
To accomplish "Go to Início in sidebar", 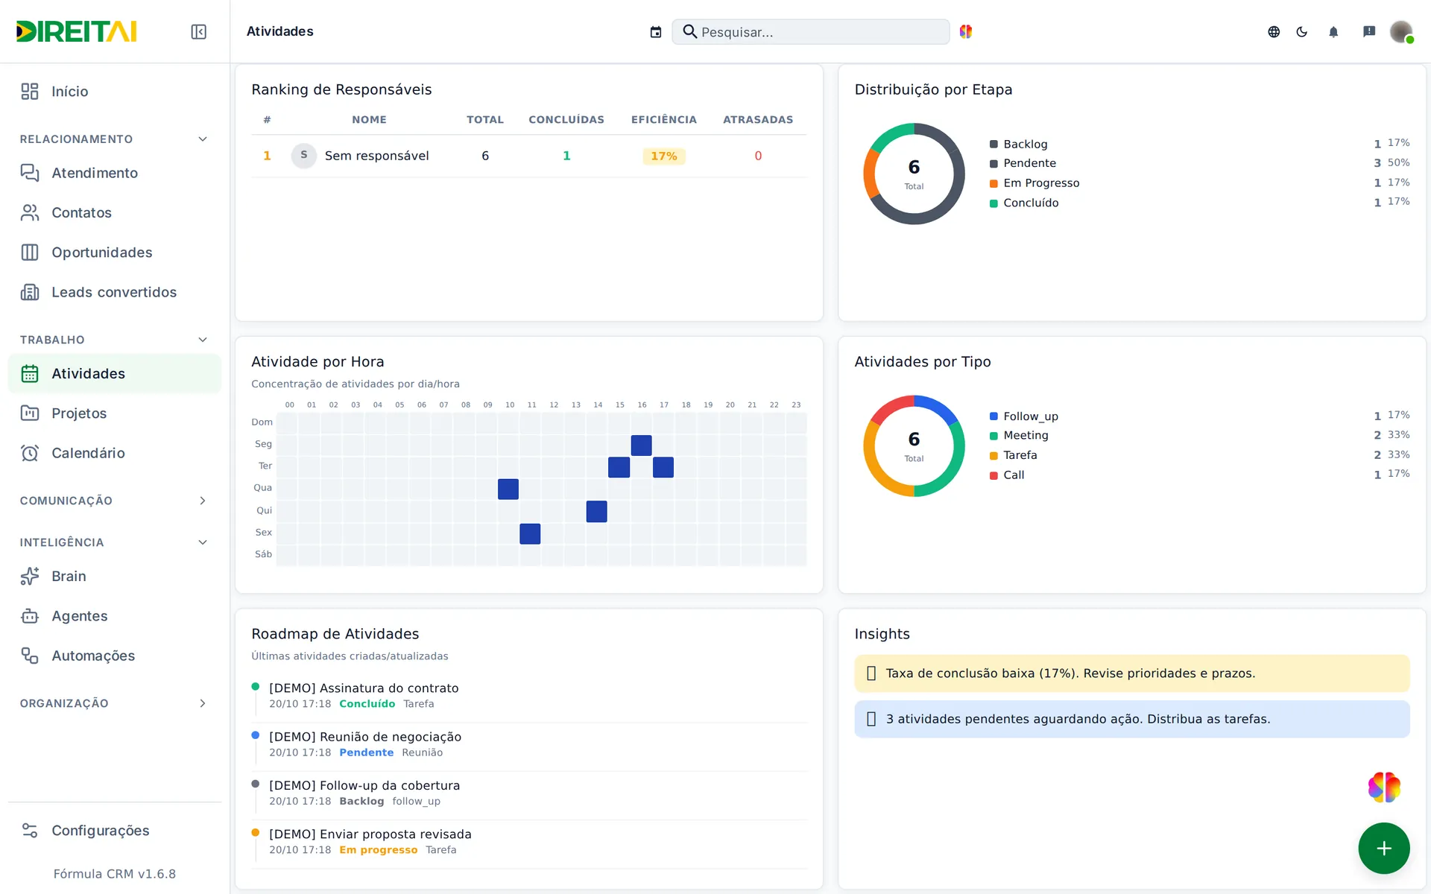I will click(x=115, y=91).
